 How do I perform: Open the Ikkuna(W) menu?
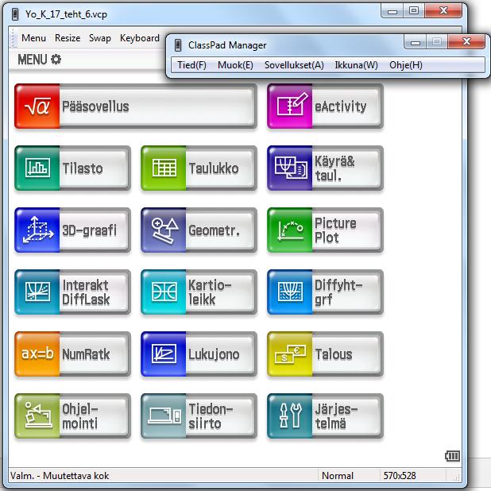357,65
